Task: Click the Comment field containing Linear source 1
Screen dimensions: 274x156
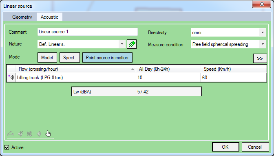Action: pos(88,32)
